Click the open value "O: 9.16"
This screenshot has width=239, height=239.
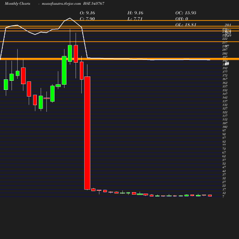[x=87, y=13]
